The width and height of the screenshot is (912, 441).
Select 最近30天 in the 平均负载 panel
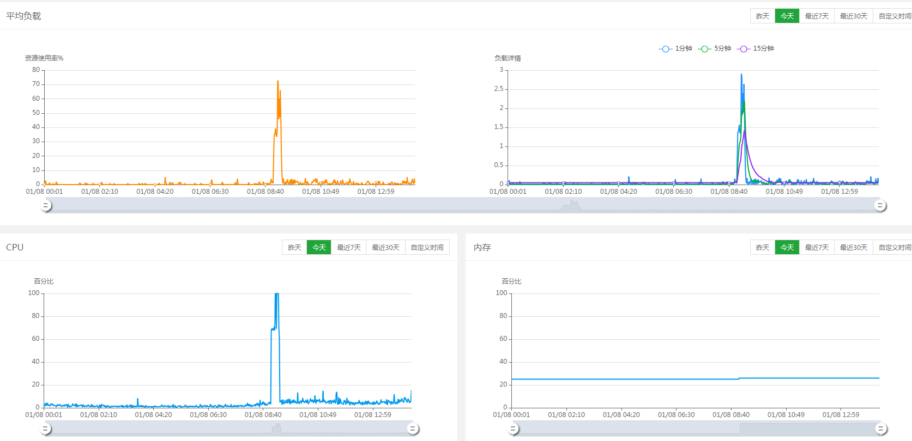(854, 16)
